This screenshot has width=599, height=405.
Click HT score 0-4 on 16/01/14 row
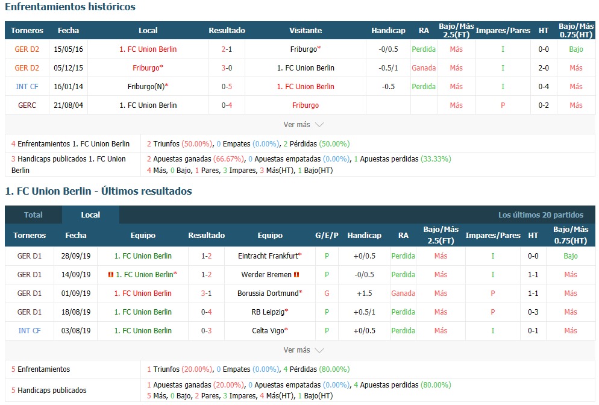543,87
